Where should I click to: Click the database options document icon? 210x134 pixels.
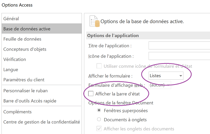pyautogui.click(x=94, y=21)
